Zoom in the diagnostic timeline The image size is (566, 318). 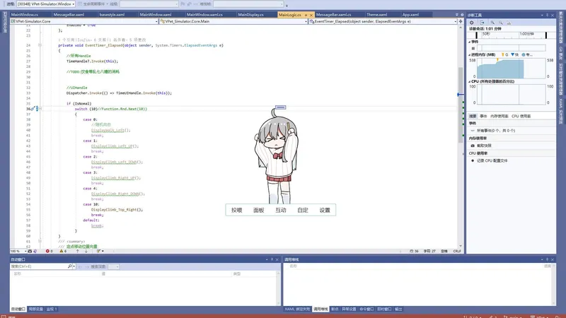492,23
